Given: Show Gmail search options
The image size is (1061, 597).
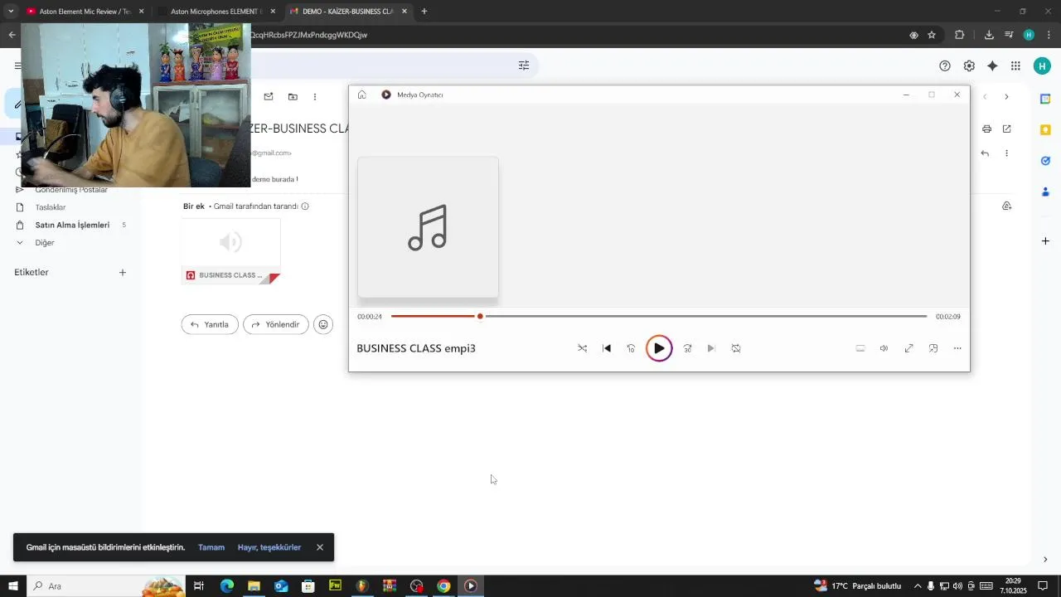Looking at the screenshot, I should coord(524,66).
